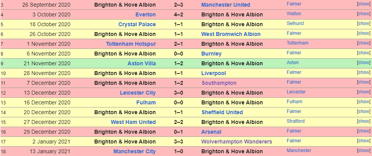This screenshot has width=372, height=156.
Task: Show details for the 13 January 2021 match
Action: click(x=364, y=150)
